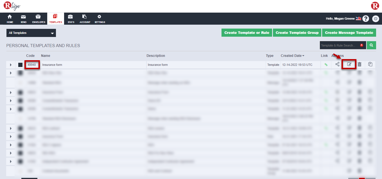Viewport: 382px width, 179px height.
Task: Copy the Insurance form template using copy icon
Action: (370, 64)
